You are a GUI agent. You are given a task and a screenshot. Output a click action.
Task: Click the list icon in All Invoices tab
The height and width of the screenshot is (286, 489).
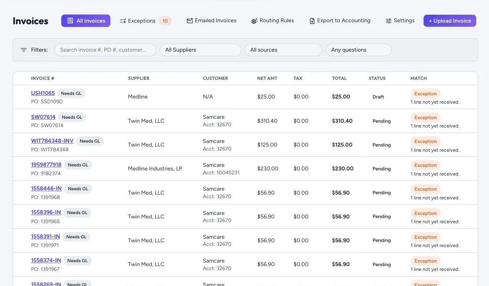pyautogui.click(x=70, y=21)
